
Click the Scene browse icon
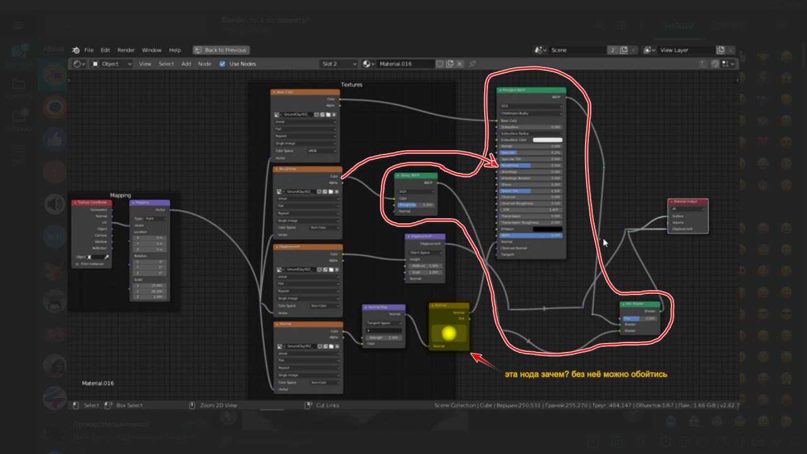pos(540,50)
